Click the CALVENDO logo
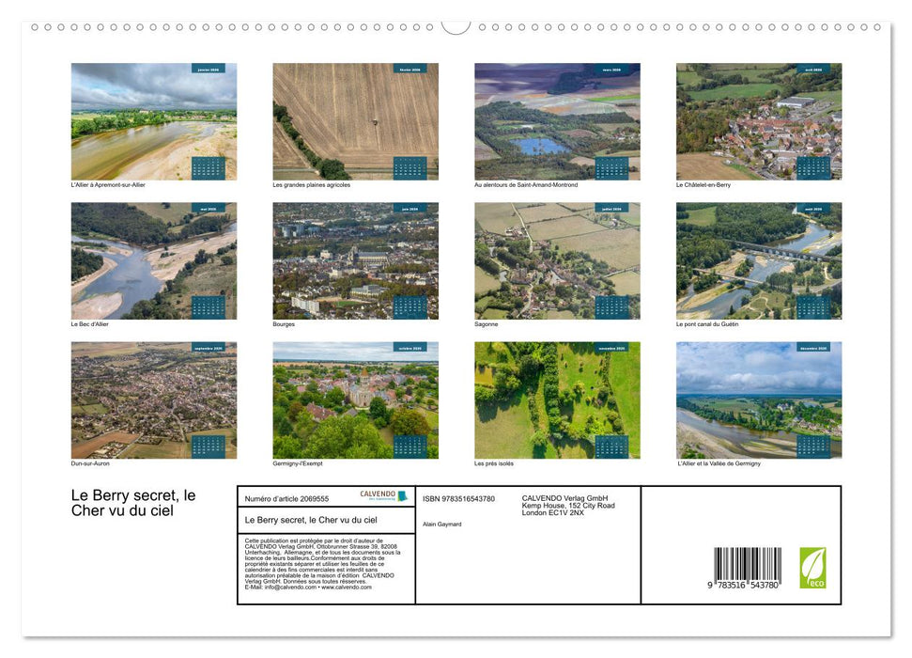Viewport: 912px width, 658px height. (x=384, y=496)
